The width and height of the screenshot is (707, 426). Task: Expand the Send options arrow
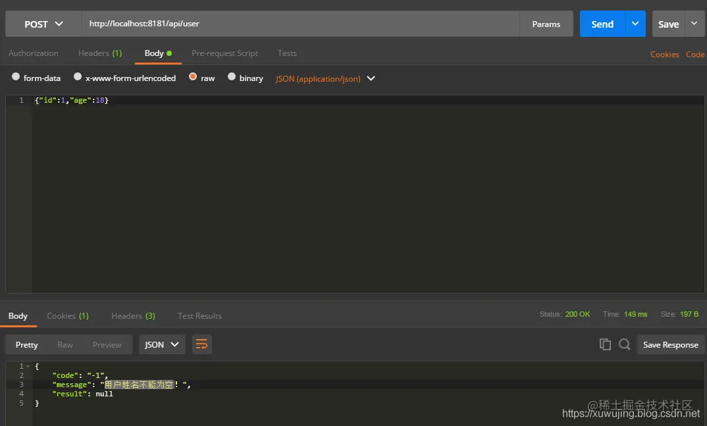[x=635, y=24]
